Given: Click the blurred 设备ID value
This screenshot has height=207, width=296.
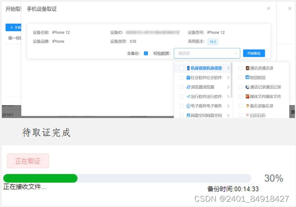Looking at the screenshot, I should (152, 33).
